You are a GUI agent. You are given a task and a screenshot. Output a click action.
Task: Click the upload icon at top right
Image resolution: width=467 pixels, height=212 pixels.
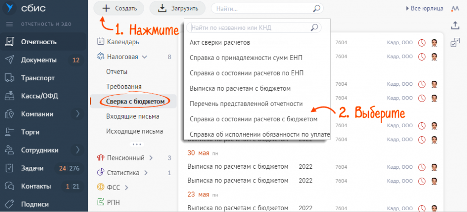click(454, 26)
